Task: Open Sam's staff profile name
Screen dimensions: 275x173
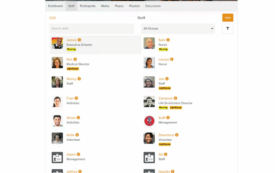Action: tap(162, 40)
